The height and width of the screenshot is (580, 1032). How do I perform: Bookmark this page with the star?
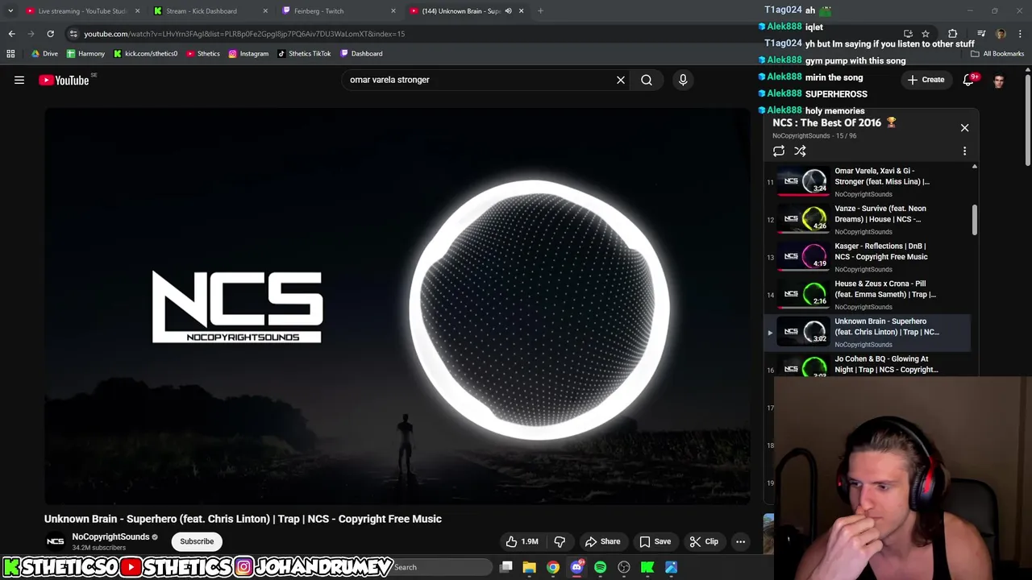point(926,34)
